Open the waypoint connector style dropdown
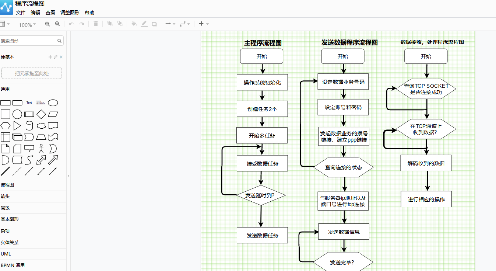Screen dimensions: 496x271 click(185, 24)
